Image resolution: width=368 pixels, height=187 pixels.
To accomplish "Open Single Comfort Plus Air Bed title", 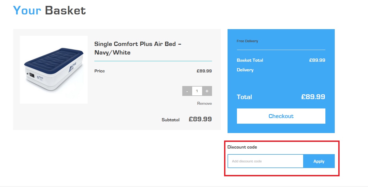I will coord(138,48).
